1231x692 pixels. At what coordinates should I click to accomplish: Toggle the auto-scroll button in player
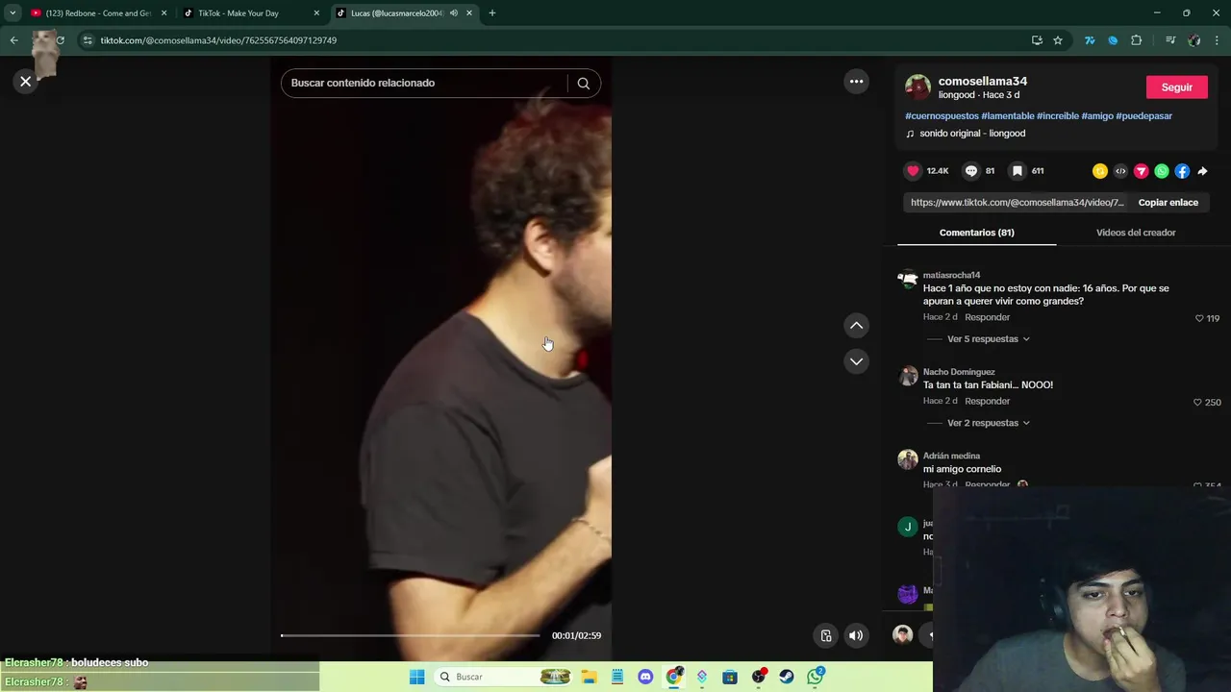[825, 635]
